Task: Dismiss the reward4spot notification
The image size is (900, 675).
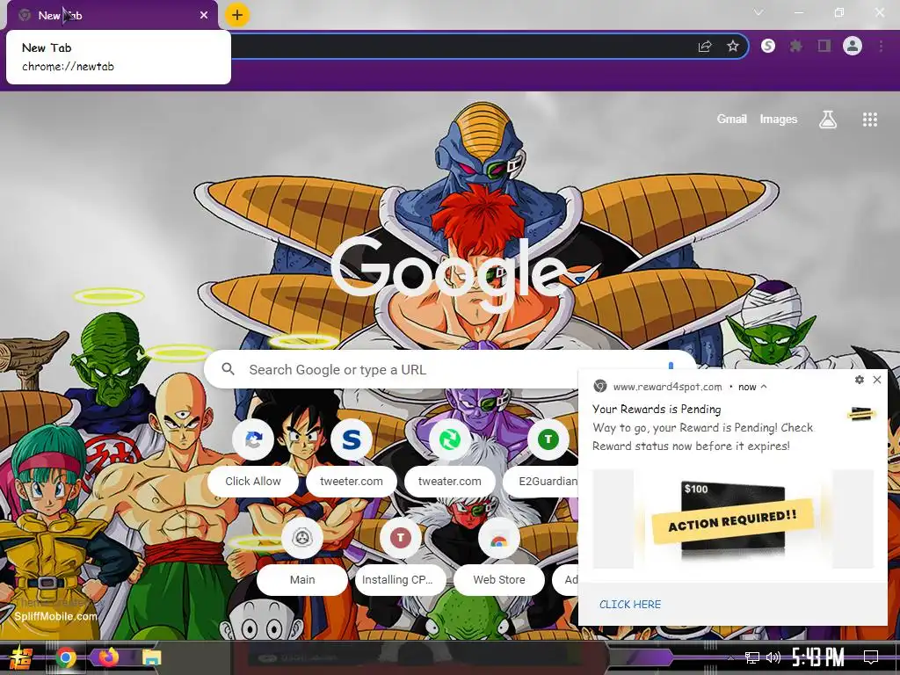Action: tap(877, 380)
